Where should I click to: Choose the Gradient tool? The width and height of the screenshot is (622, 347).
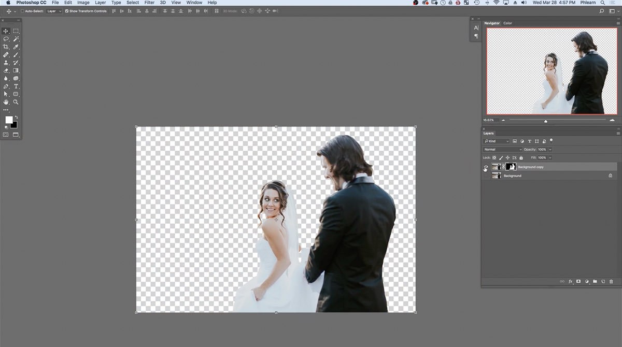[16, 70]
